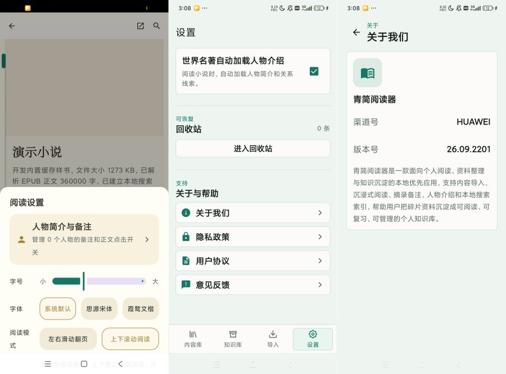Tap the HUAWEI channel value
This screenshot has height=374, width=506.
point(473,122)
